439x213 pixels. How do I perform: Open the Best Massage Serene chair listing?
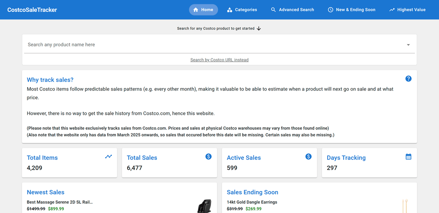click(60, 202)
